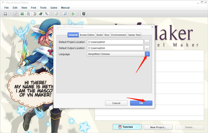208x133 pixels.
Task: Click the Default Project Location label
Action: tap(72, 42)
